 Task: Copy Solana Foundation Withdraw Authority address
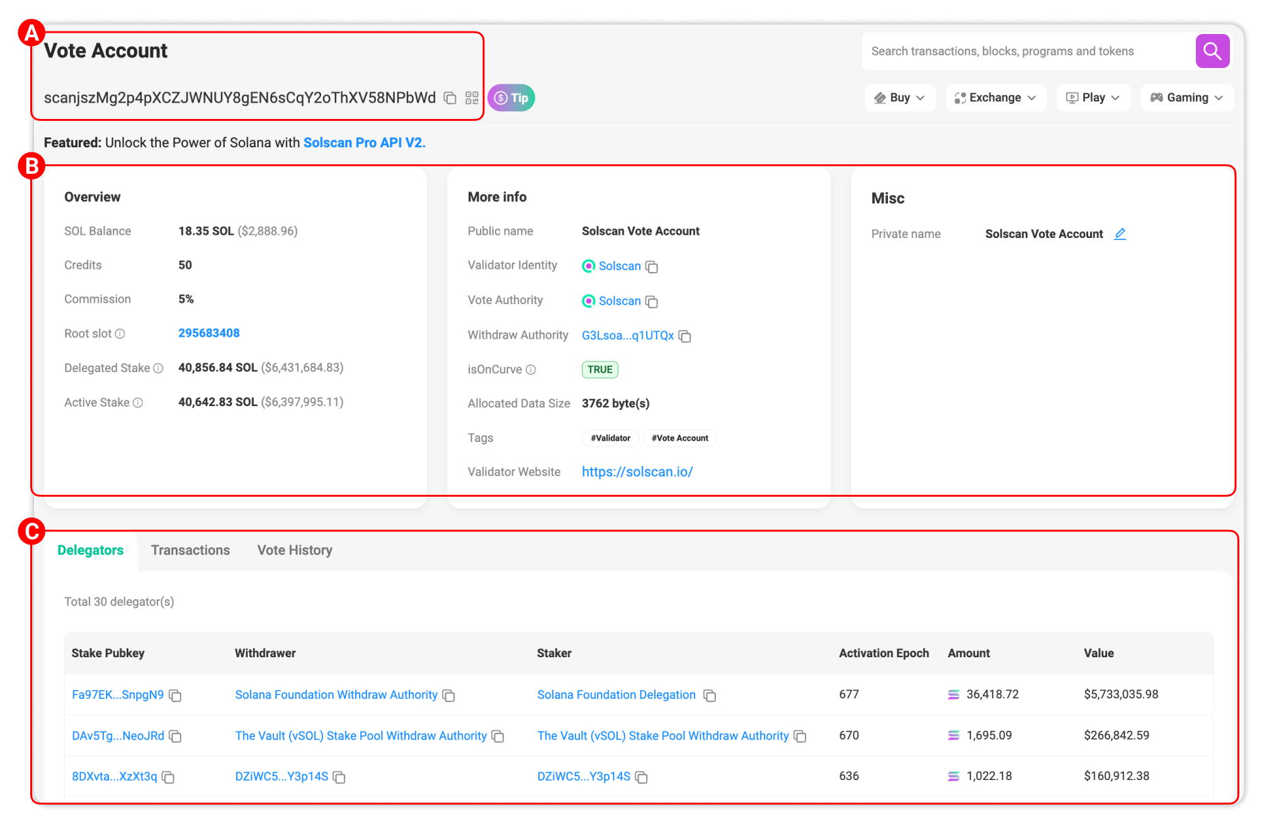[448, 695]
